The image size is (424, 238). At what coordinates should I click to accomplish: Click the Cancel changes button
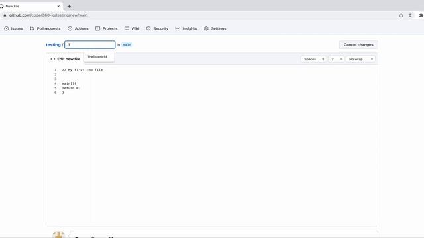[x=358, y=45]
